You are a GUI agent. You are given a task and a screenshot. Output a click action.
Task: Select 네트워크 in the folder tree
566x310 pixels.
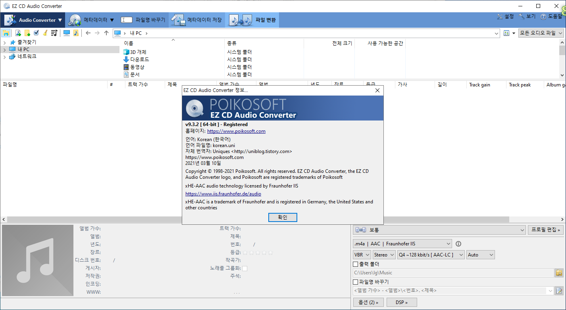[27, 56]
